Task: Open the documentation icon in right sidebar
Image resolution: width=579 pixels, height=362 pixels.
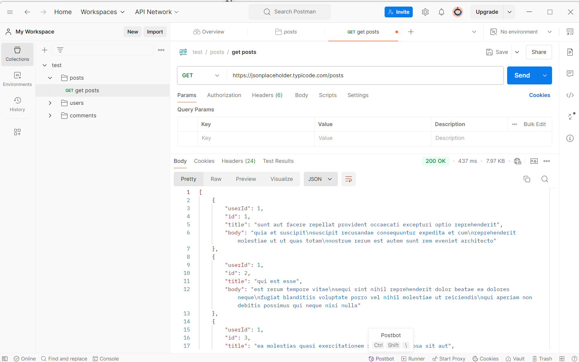Action: tap(570, 52)
